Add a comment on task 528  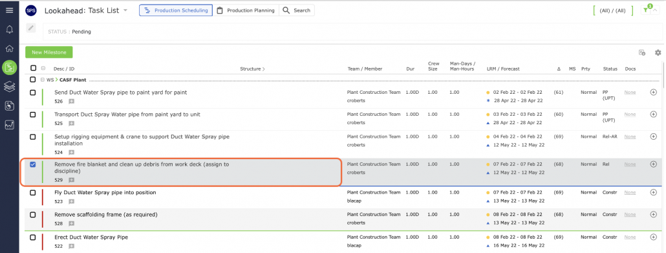pyautogui.click(x=71, y=224)
